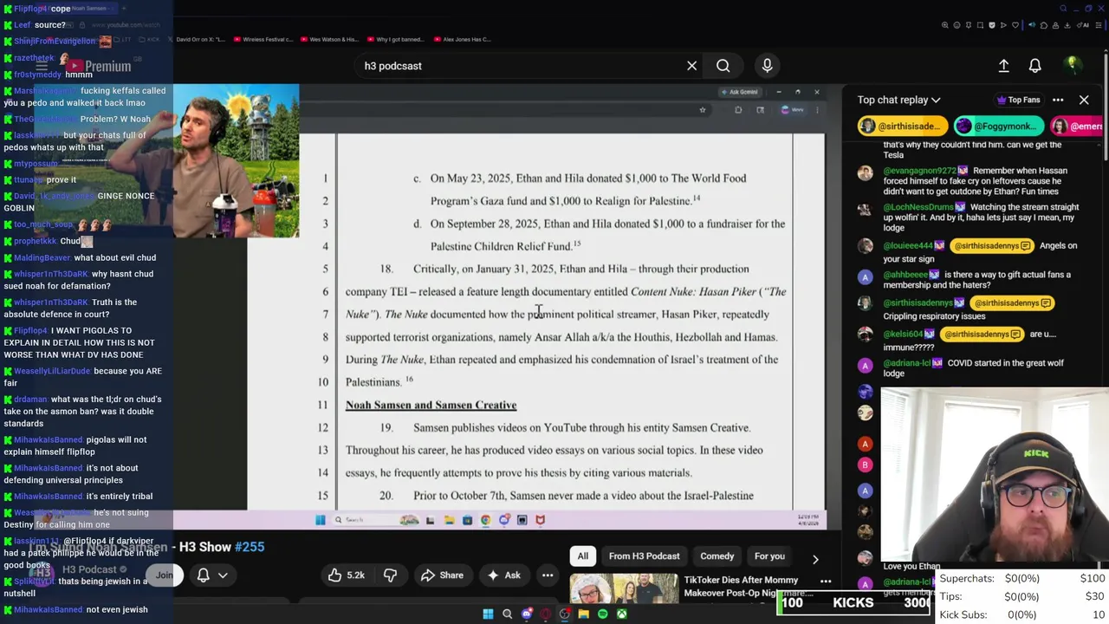The height and width of the screenshot is (624, 1109).
Task: Open the YouTube account avatar menu
Action: 1072,65
